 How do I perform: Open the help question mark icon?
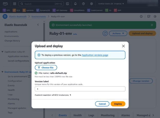coord(84,4)
